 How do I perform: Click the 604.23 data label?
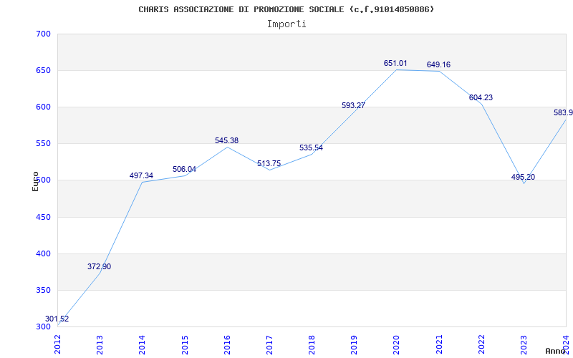(481, 97)
